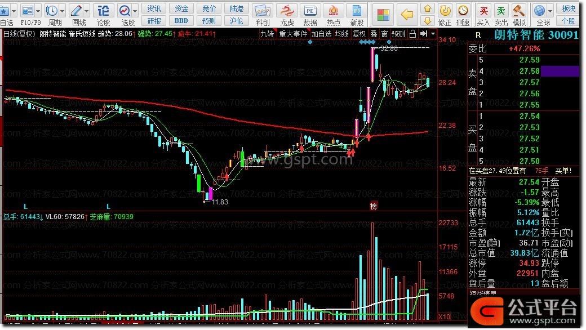The image size is (586, 330).
Task: Click the 榜 badge on the chart
Action: click(373, 206)
